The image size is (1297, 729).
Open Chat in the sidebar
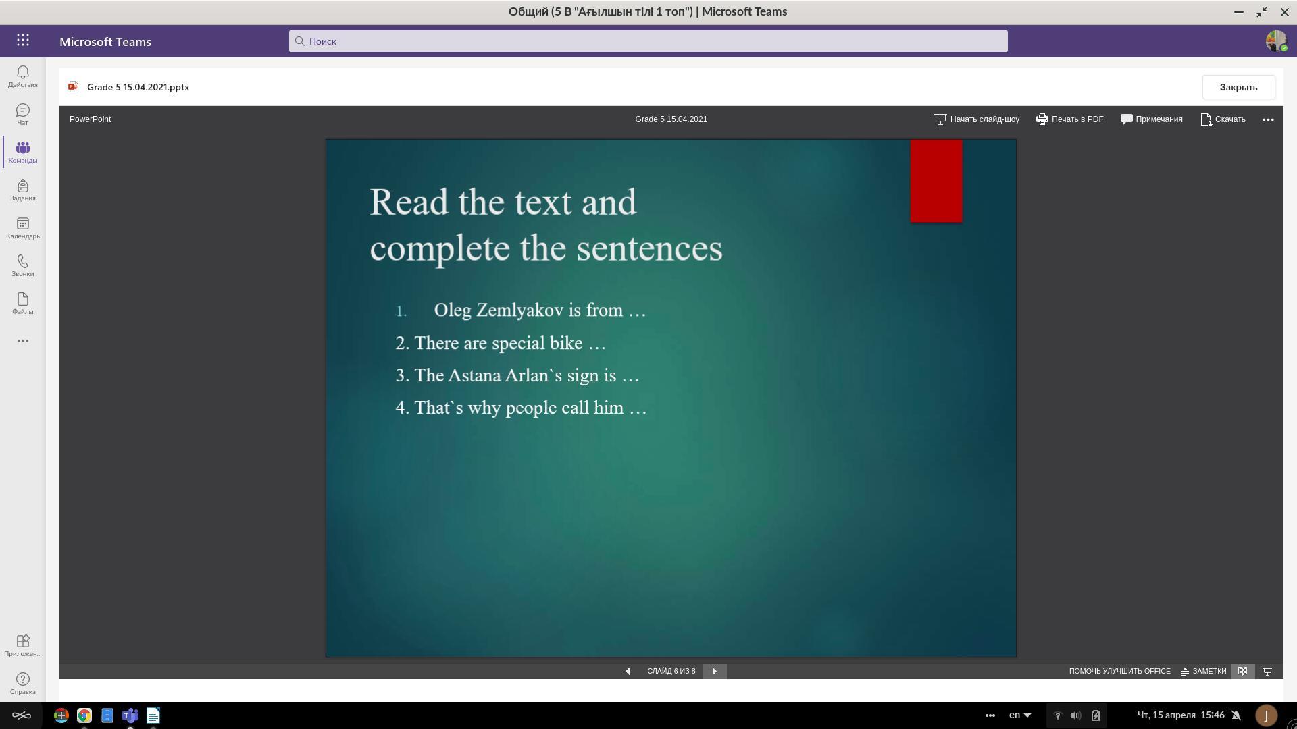[x=22, y=113]
